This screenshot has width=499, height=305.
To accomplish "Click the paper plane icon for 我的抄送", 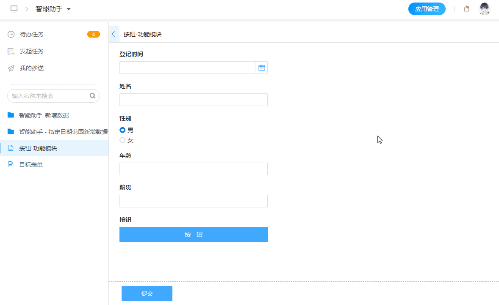I will tap(11, 68).
